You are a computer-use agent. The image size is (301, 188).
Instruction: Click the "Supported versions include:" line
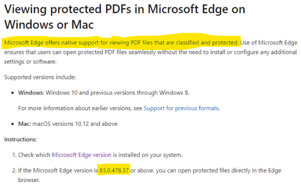tap(40, 77)
